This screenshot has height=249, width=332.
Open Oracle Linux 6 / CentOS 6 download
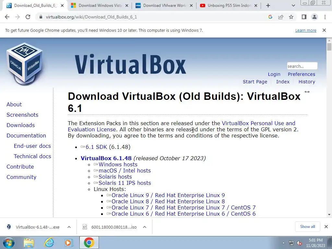[184, 214]
